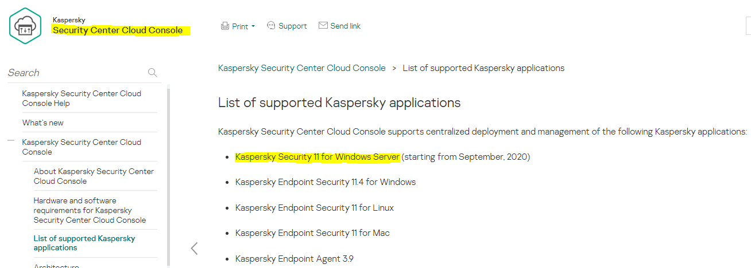Open the What's new topic
Viewport: 751px width, 268px height.
click(x=43, y=123)
